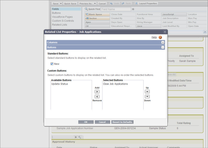
Task: Select Related Lists category
Action: coord(59,24)
